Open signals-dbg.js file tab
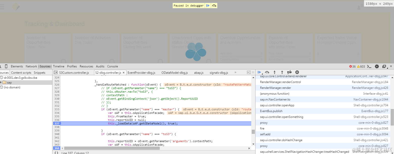 click(x=219, y=73)
